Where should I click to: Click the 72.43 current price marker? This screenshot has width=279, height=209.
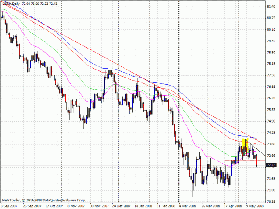coord(271,165)
